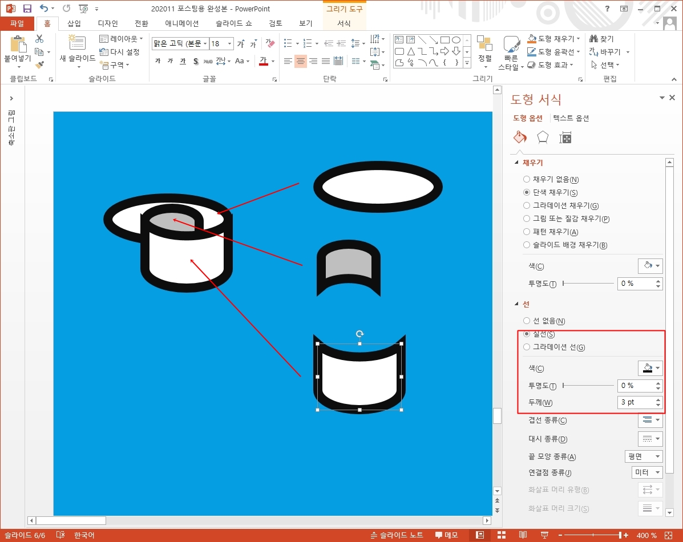This screenshot has height=542, width=683.
Task: Open Effects pentagon tab in Format Shape
Action: tap(542, 137)
